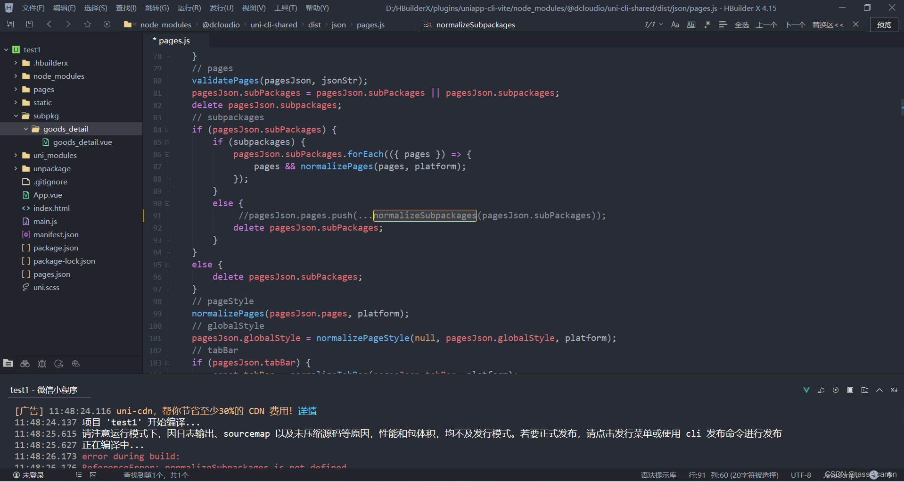Open goods_detail.vue file in tree

82,142
